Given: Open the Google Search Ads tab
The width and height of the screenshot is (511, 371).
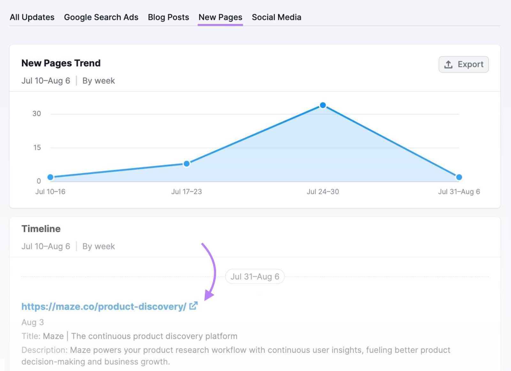Looking at the screenshot, I should pyautogui.click(x=101, y=17).
